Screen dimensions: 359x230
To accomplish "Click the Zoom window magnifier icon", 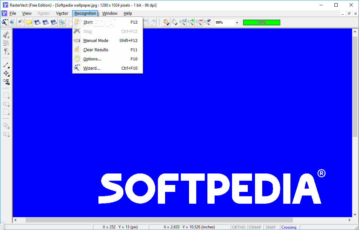I will pos(182,22).
